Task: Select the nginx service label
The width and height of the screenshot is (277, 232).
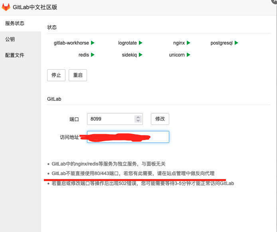Action: tap(179, 43)
